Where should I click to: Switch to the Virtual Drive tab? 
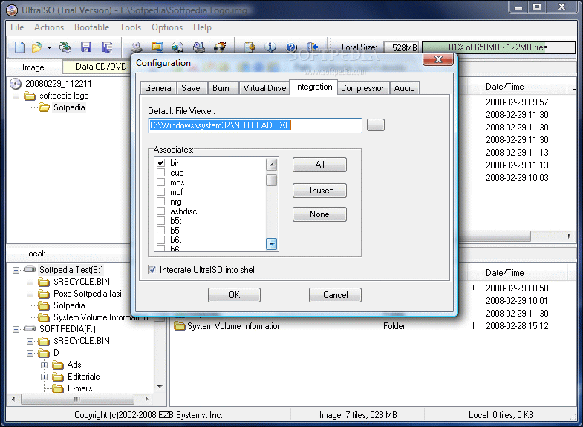(x=264, y=88)
